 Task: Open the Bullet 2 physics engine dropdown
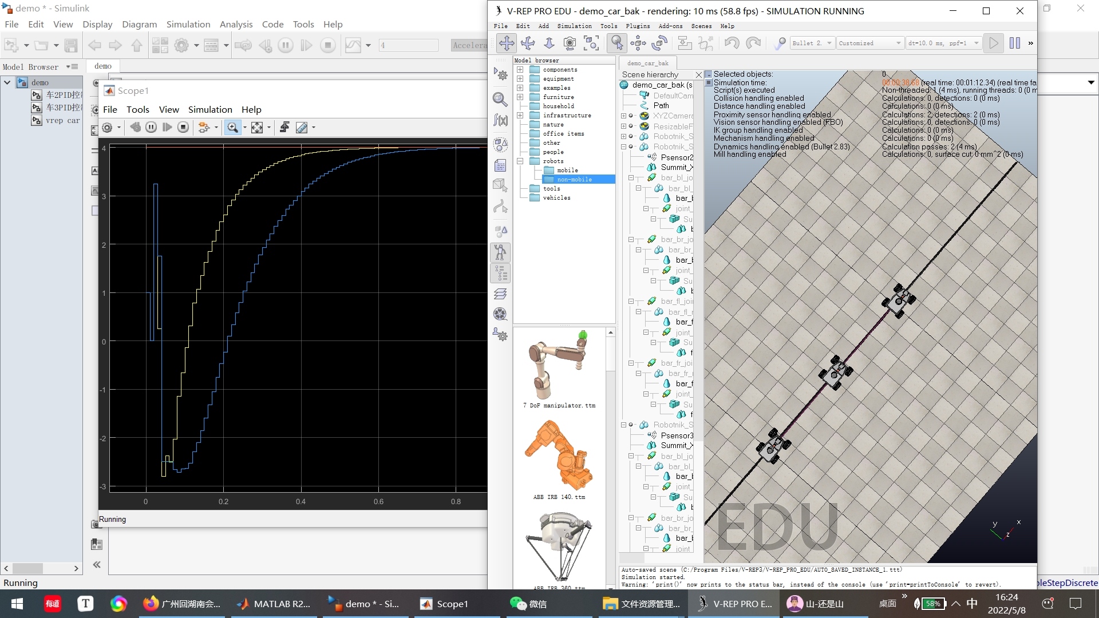pyautogui.click(x=828, y=42)
